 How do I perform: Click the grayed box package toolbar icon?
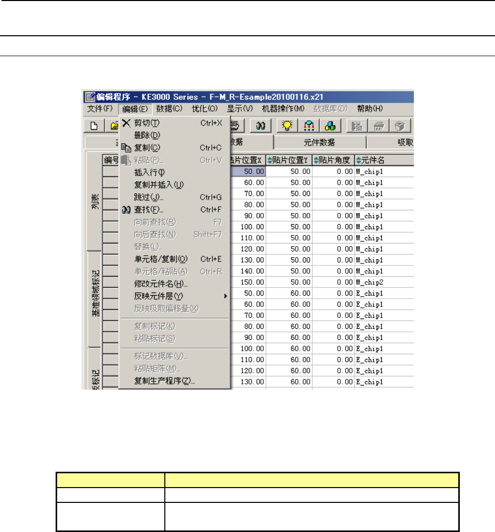click(x=400, y=126)
